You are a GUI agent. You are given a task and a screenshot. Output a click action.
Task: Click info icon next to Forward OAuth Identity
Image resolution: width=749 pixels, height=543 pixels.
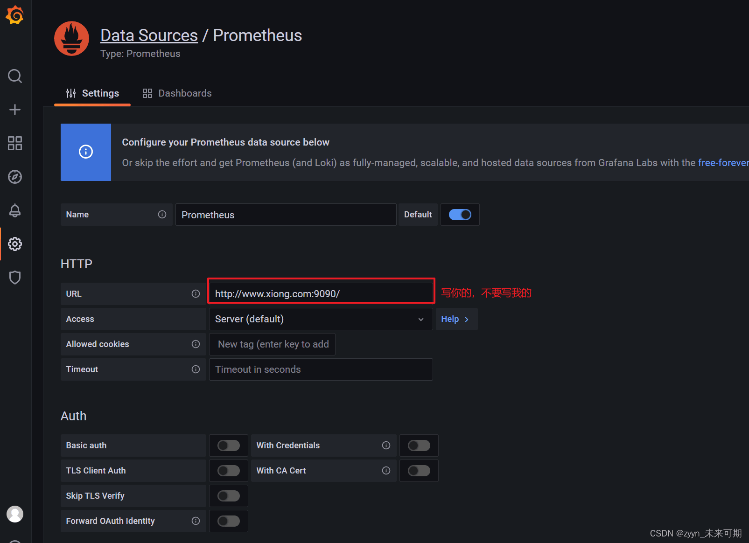[x=196, y=521]
